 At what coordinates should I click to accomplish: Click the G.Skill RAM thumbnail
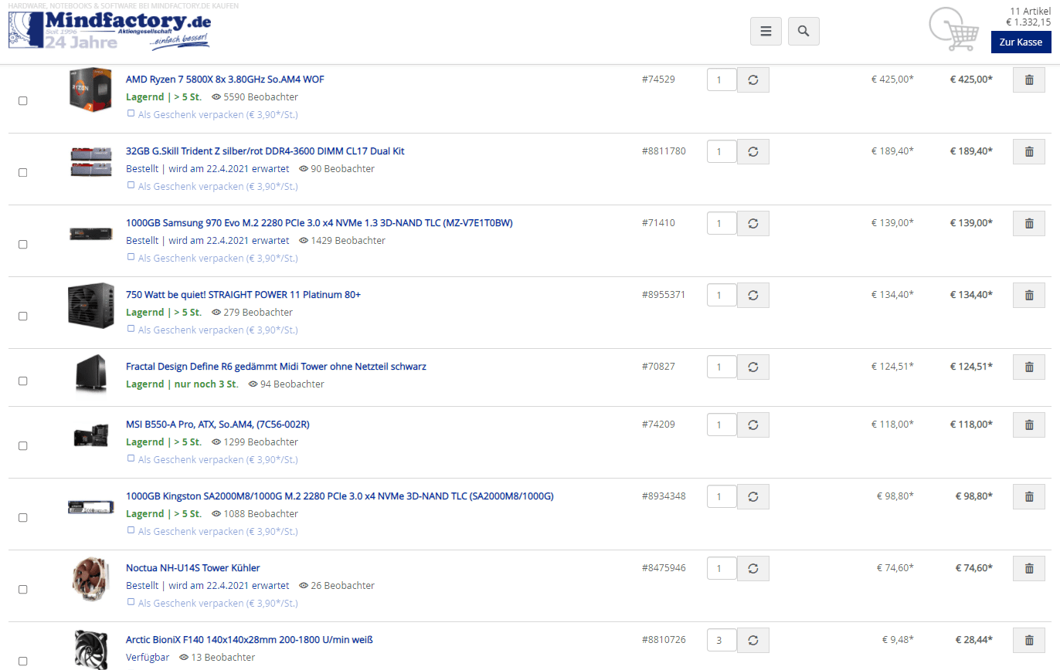(91, 161)
